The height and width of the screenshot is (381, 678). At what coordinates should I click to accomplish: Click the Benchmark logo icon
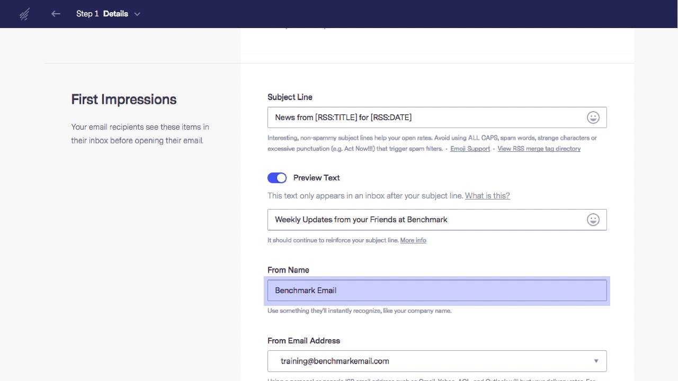coord(24,14)
